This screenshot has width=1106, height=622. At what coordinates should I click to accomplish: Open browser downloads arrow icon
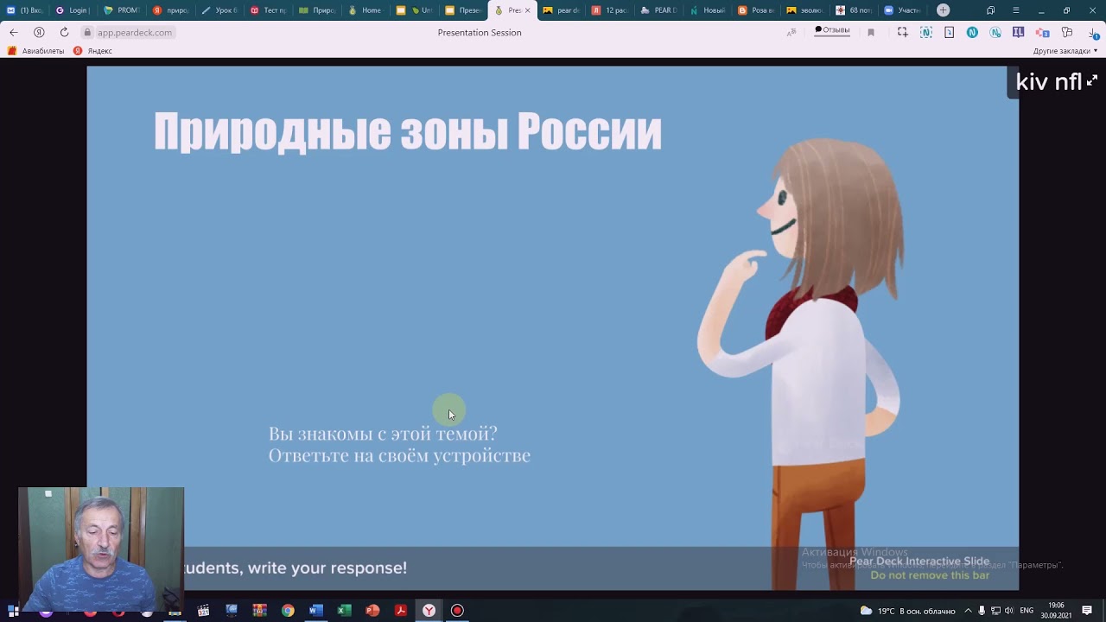tap(1093, 32)
